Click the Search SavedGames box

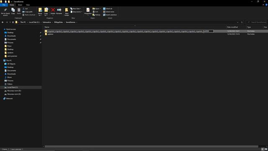pos(256,22)
